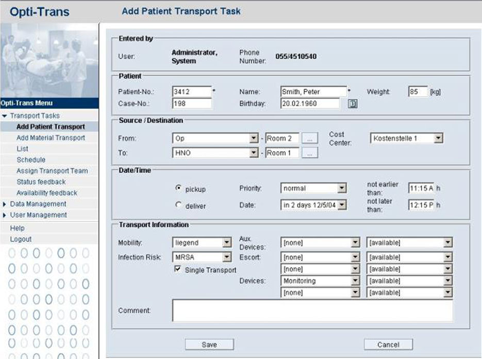Click the Opti-Trans logo title
482x359 pixels.
click(40, 12)
